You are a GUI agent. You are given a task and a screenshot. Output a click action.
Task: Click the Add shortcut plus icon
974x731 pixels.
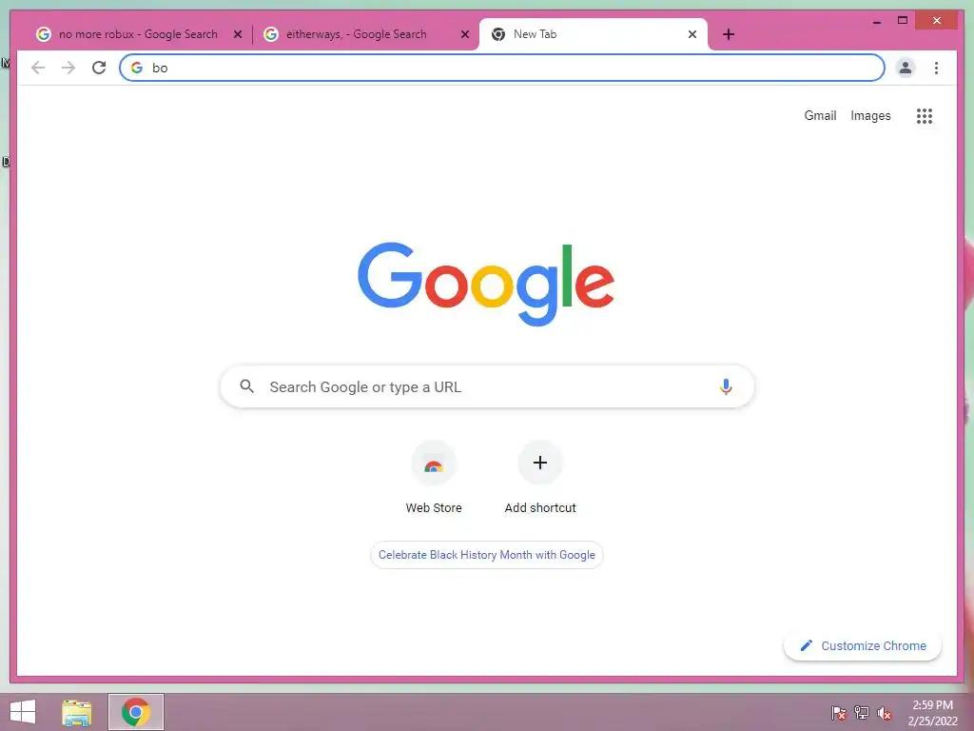point(540,463)
